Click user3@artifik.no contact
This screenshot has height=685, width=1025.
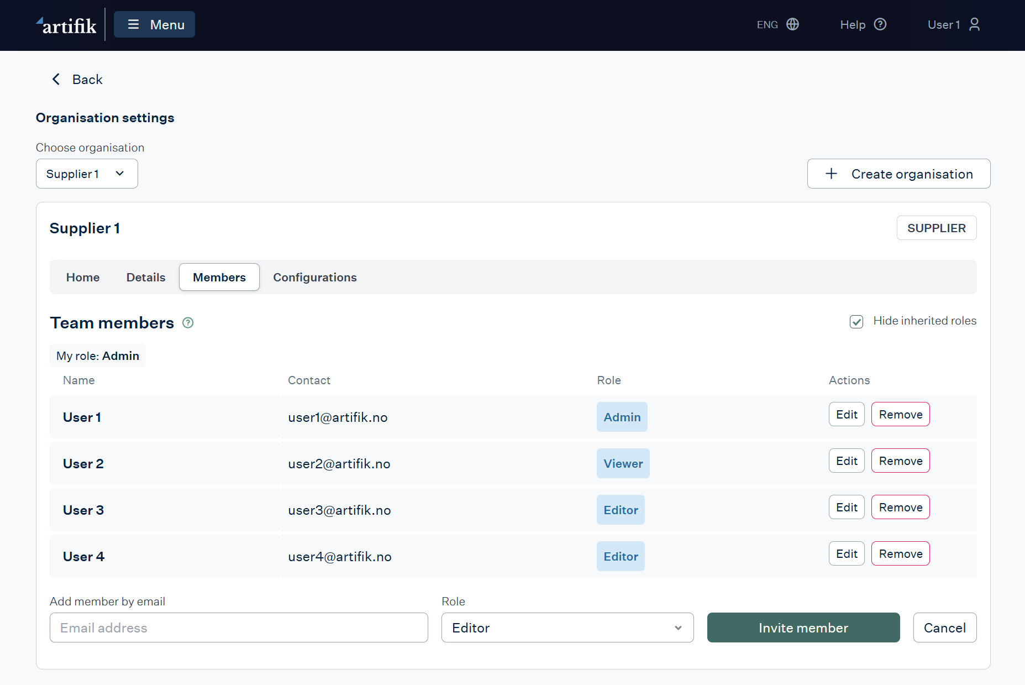pyautogui.click(x=339, y=510)
